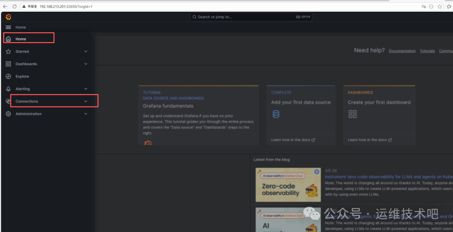Click the not-secure warning icon in address bar
453x232 pixels.
[24, 6]
